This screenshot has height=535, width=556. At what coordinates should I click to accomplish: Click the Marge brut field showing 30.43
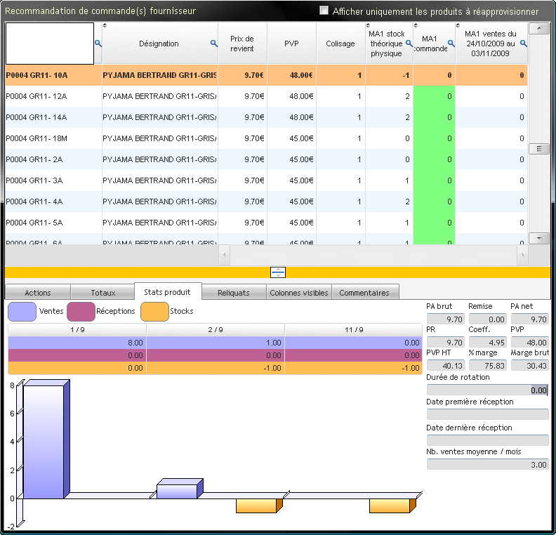point(530,366)
